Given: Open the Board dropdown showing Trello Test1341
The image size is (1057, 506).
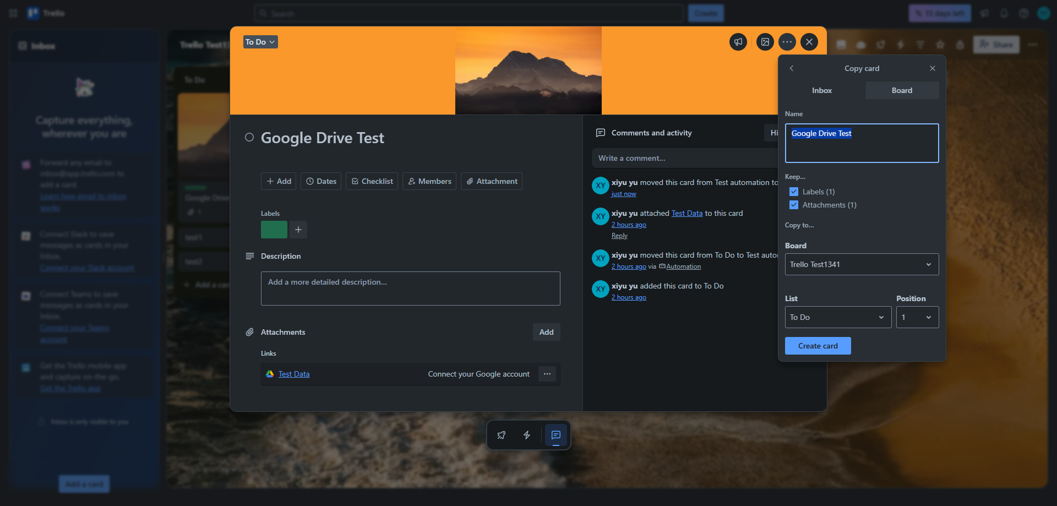Looking at the screenshot, I should pos(862,264).
